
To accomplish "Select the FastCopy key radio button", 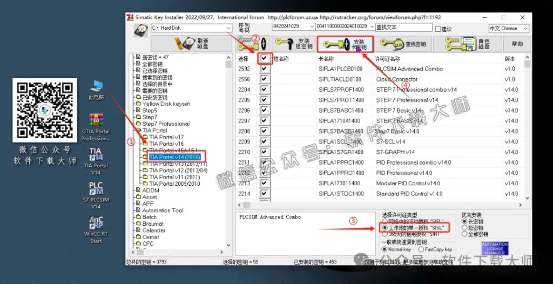I will 421,249.
